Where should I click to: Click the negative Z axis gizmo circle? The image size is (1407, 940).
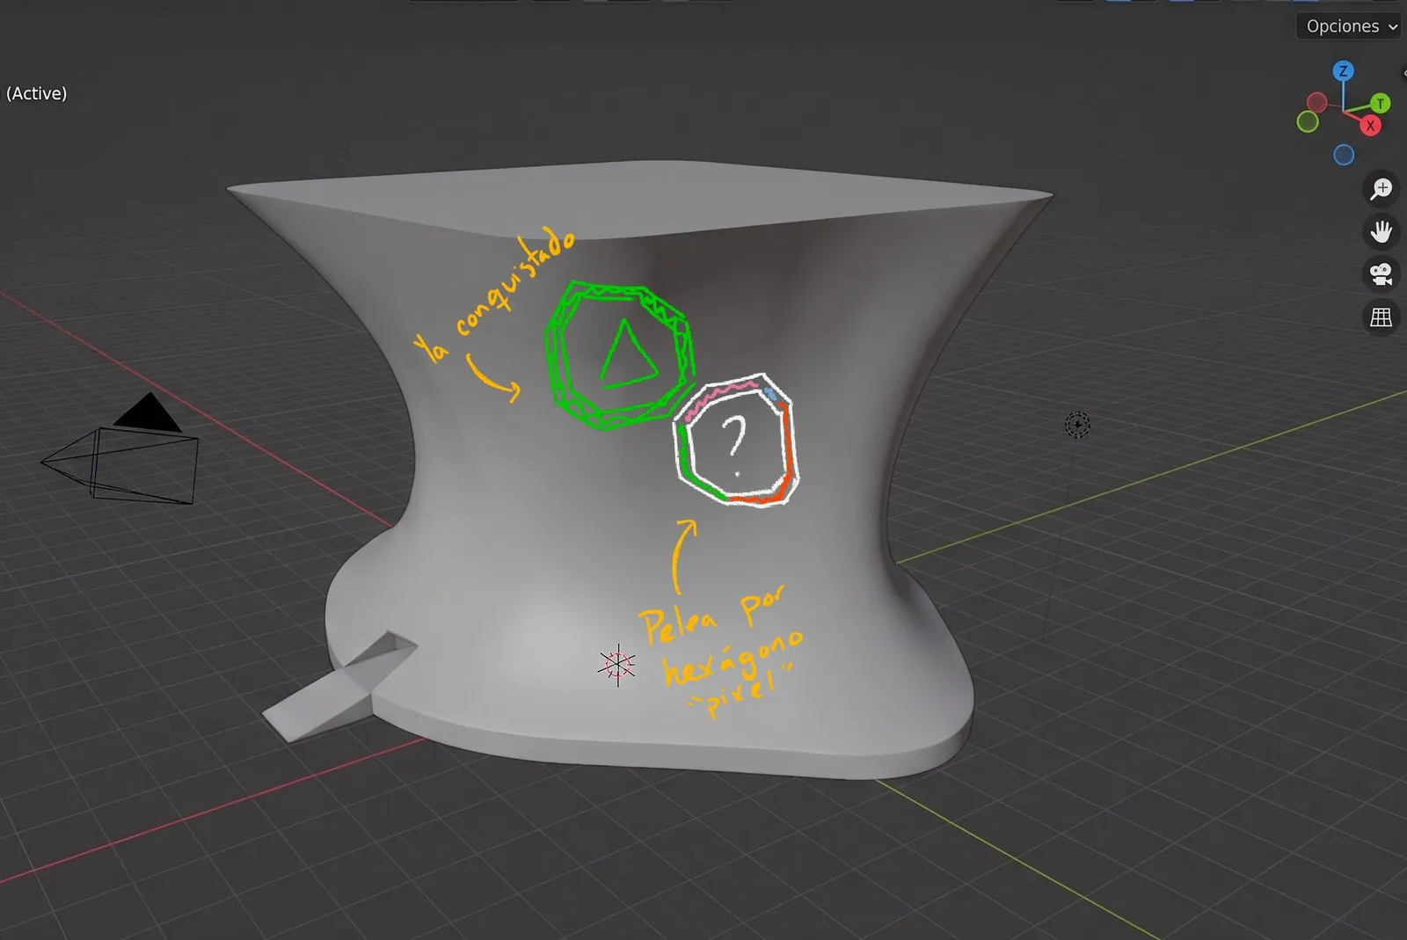click(1344, 155)
